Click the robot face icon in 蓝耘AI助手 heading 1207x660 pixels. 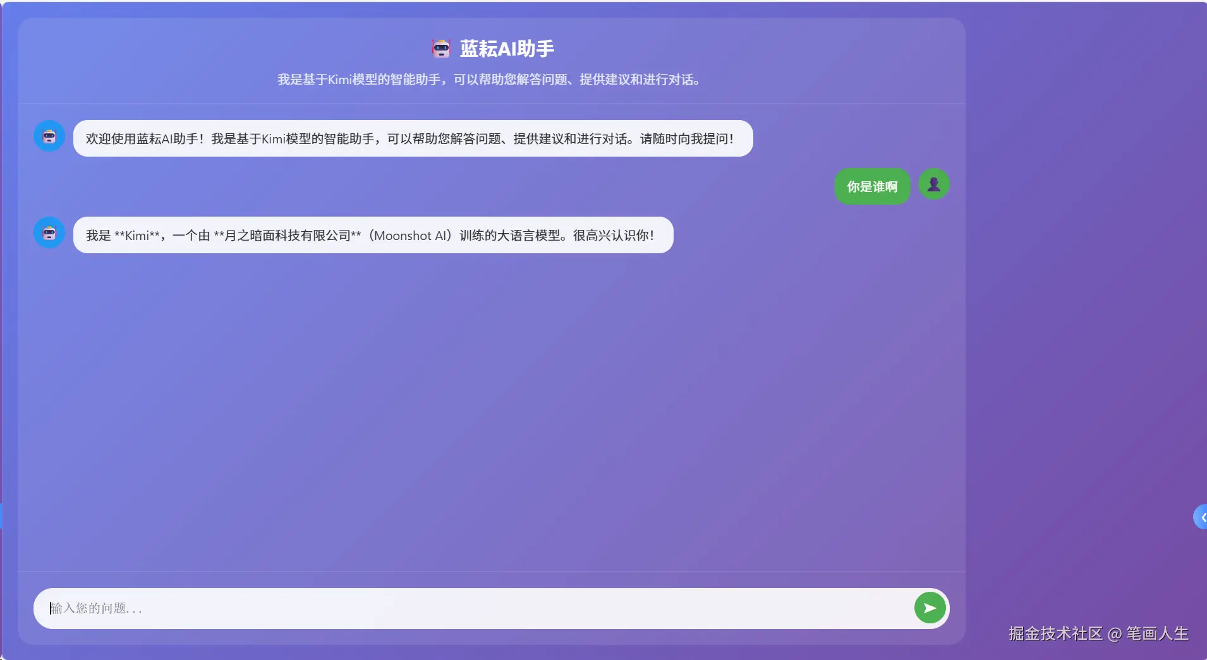click(x=441, y=47)
